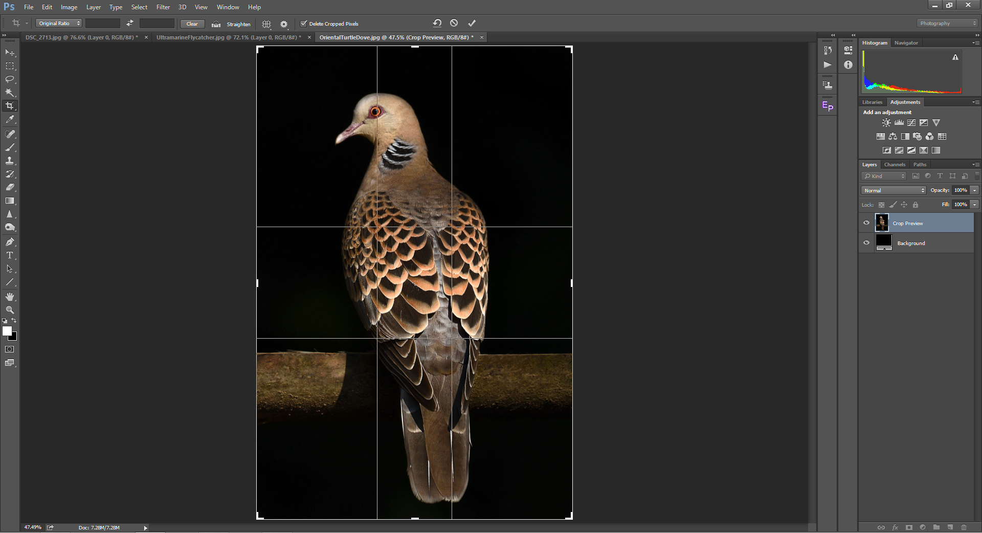The width and height of the screenshot is (982, 533).
Task: Switch to the Channels tab
Action: (895, 165)
